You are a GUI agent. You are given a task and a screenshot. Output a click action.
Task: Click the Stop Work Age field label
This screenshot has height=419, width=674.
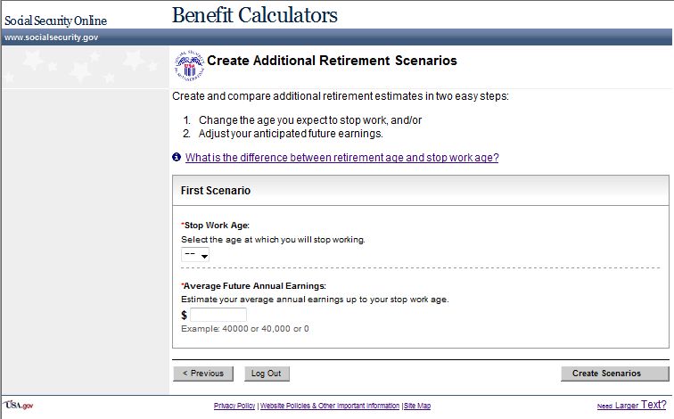217,226
